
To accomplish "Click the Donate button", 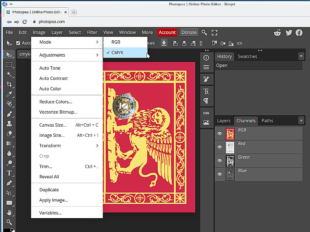I will pyautogui.click(x=189, y=33).
